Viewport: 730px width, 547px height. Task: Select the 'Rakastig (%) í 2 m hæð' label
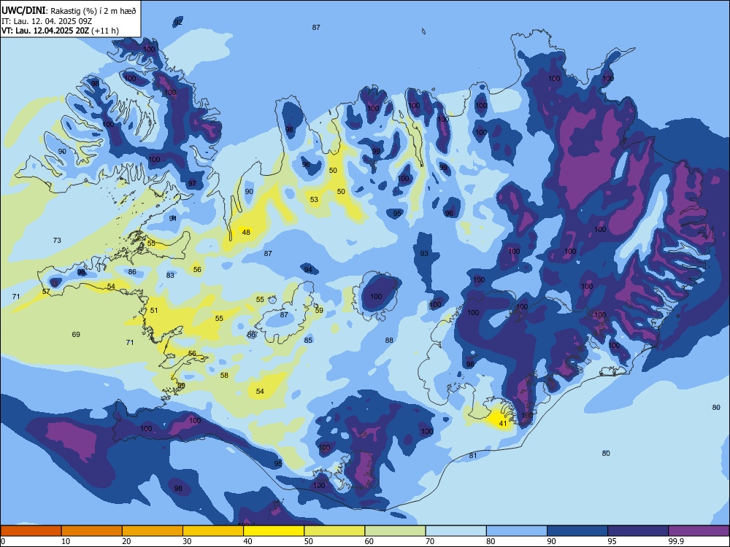click(93, 11)
